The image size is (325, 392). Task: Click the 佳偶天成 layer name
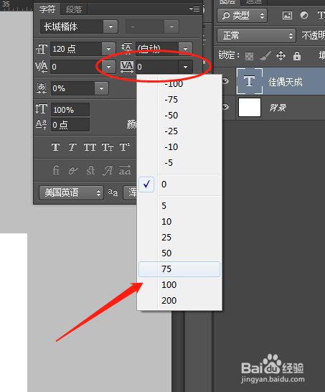pos(285,82)
